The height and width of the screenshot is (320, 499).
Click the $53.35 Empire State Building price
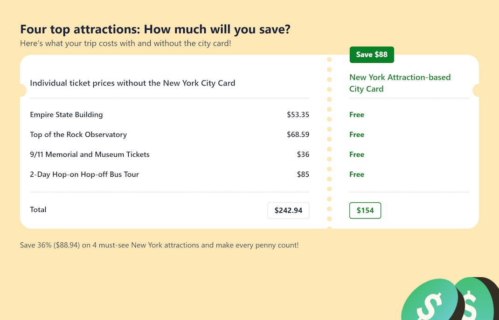point(298,115)
